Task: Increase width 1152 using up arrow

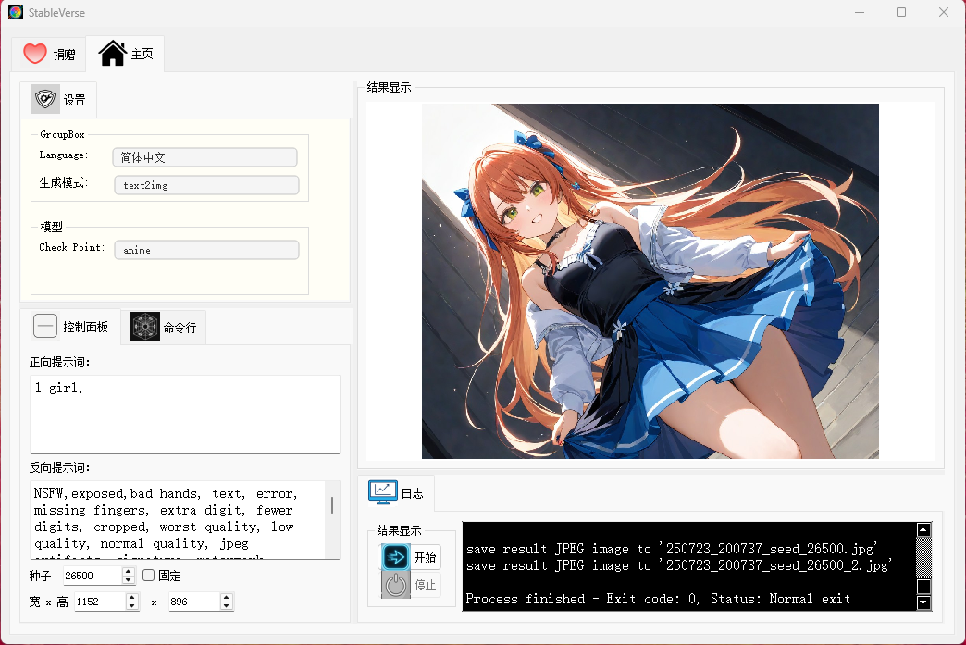Action: coord(132,598)
